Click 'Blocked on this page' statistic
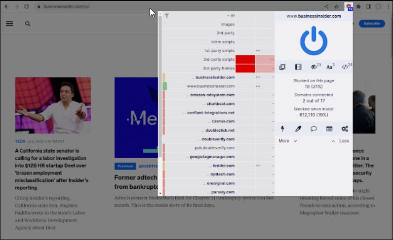The height and width of the screenshot is (240, 393). [x=314, y=84]
